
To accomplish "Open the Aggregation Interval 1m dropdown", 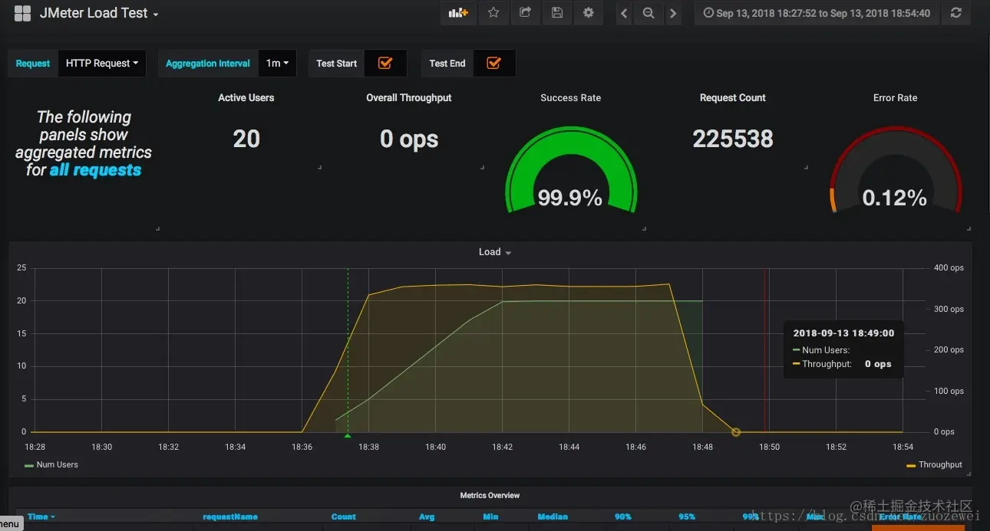I will coord(277,64).
